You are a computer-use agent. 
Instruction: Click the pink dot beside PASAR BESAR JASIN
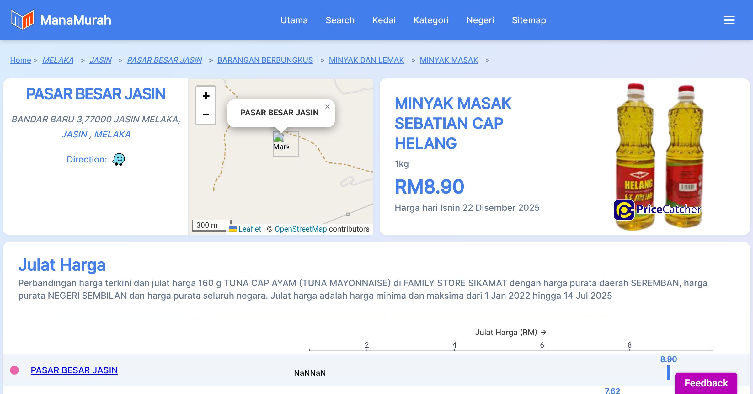click(14, 370)
